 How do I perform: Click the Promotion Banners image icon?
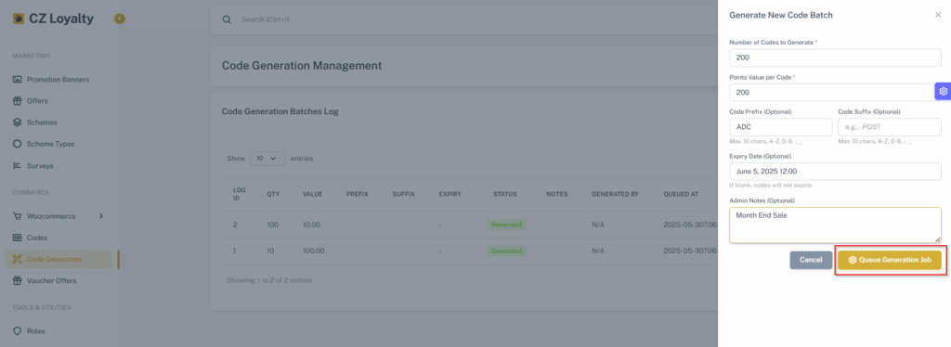pos(17,80)
